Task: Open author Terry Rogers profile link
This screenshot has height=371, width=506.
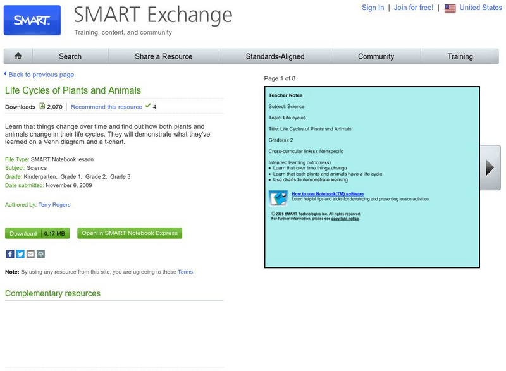Action: (x=53, y=205)
